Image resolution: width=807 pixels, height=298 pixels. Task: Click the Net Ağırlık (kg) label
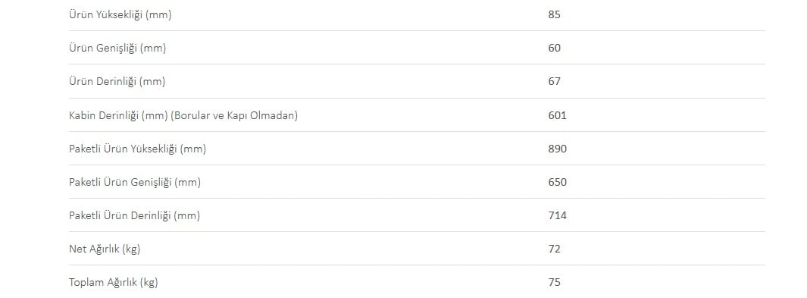(105, 249)
